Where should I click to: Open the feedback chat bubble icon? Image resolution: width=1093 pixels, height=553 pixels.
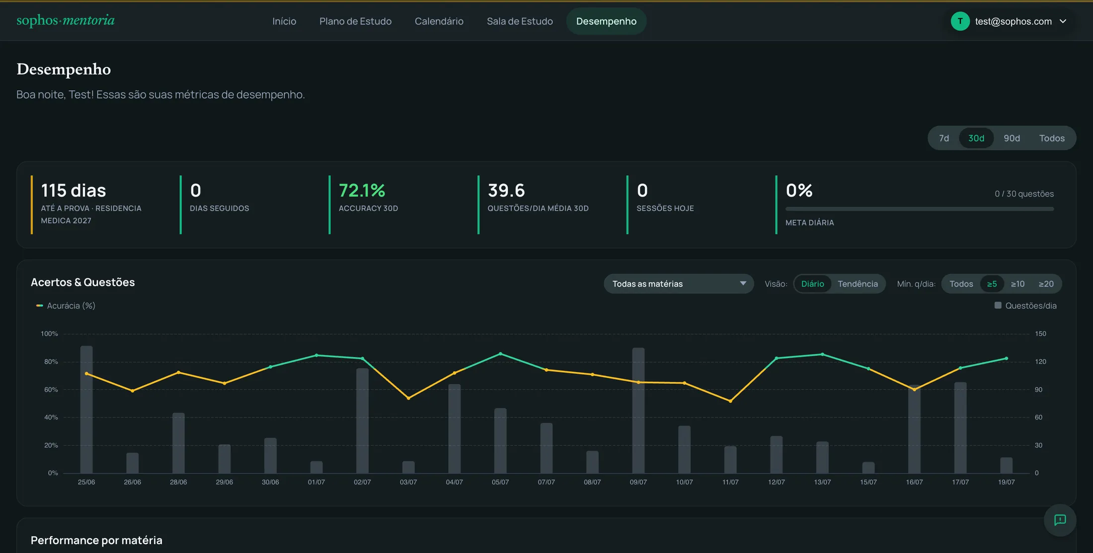click(1060, 520)
